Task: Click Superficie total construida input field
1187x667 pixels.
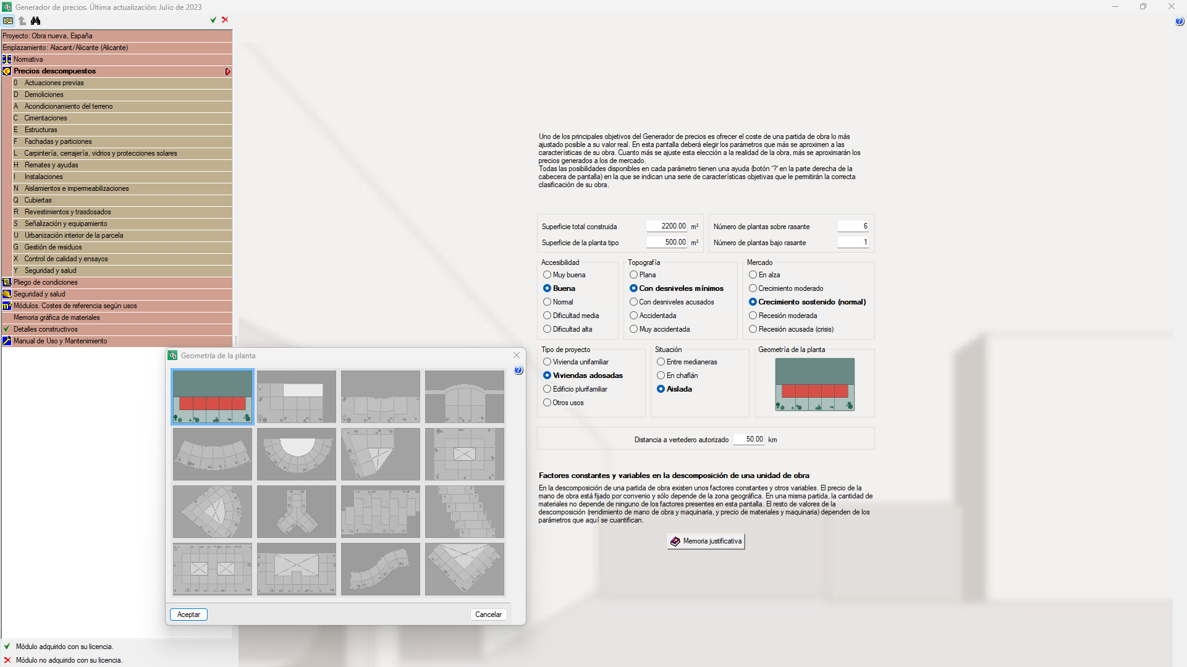Action: coord(667,226)
